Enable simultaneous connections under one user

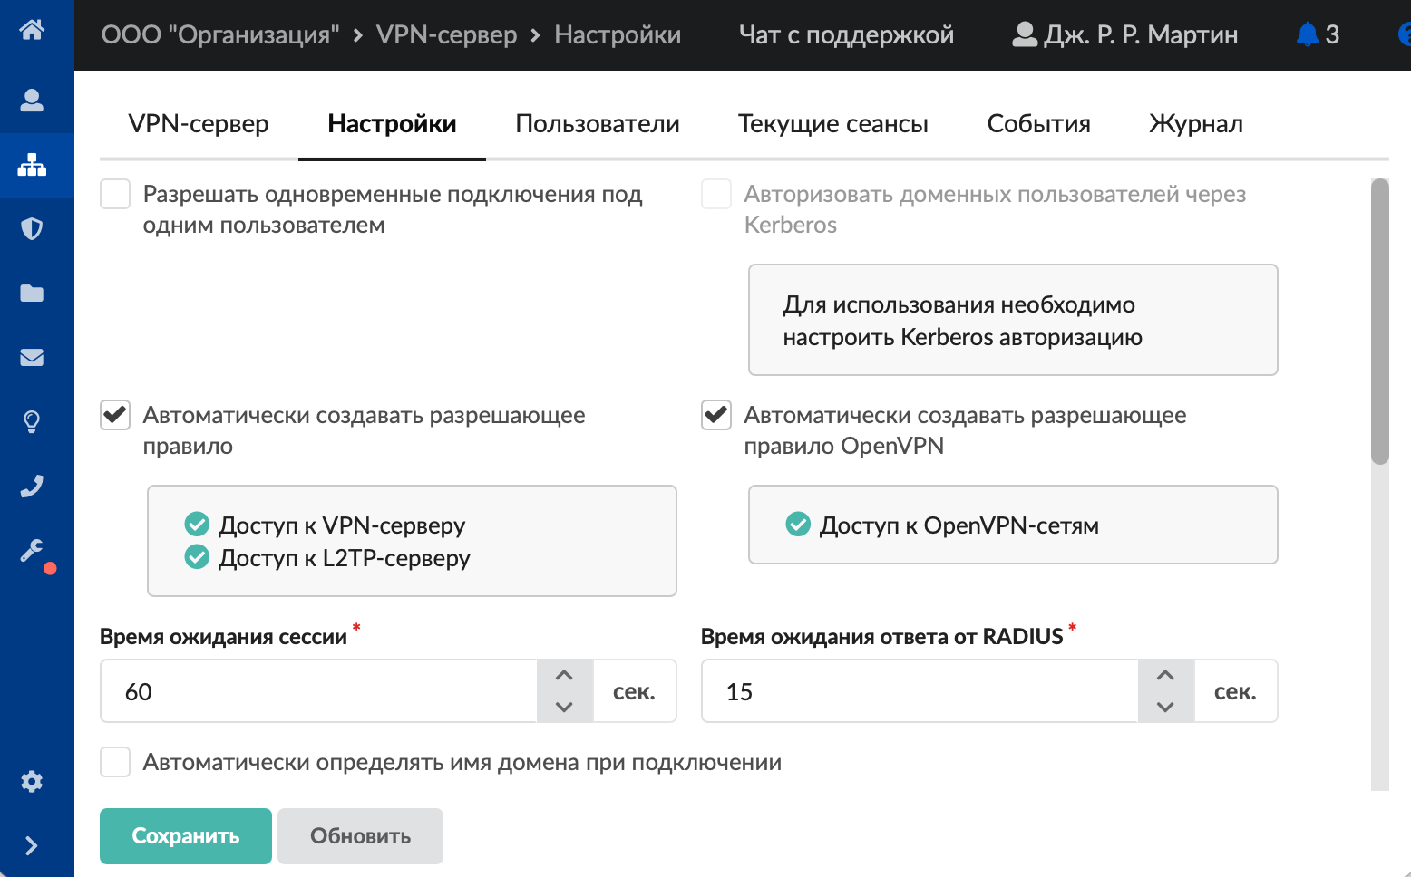click(115, 194)
